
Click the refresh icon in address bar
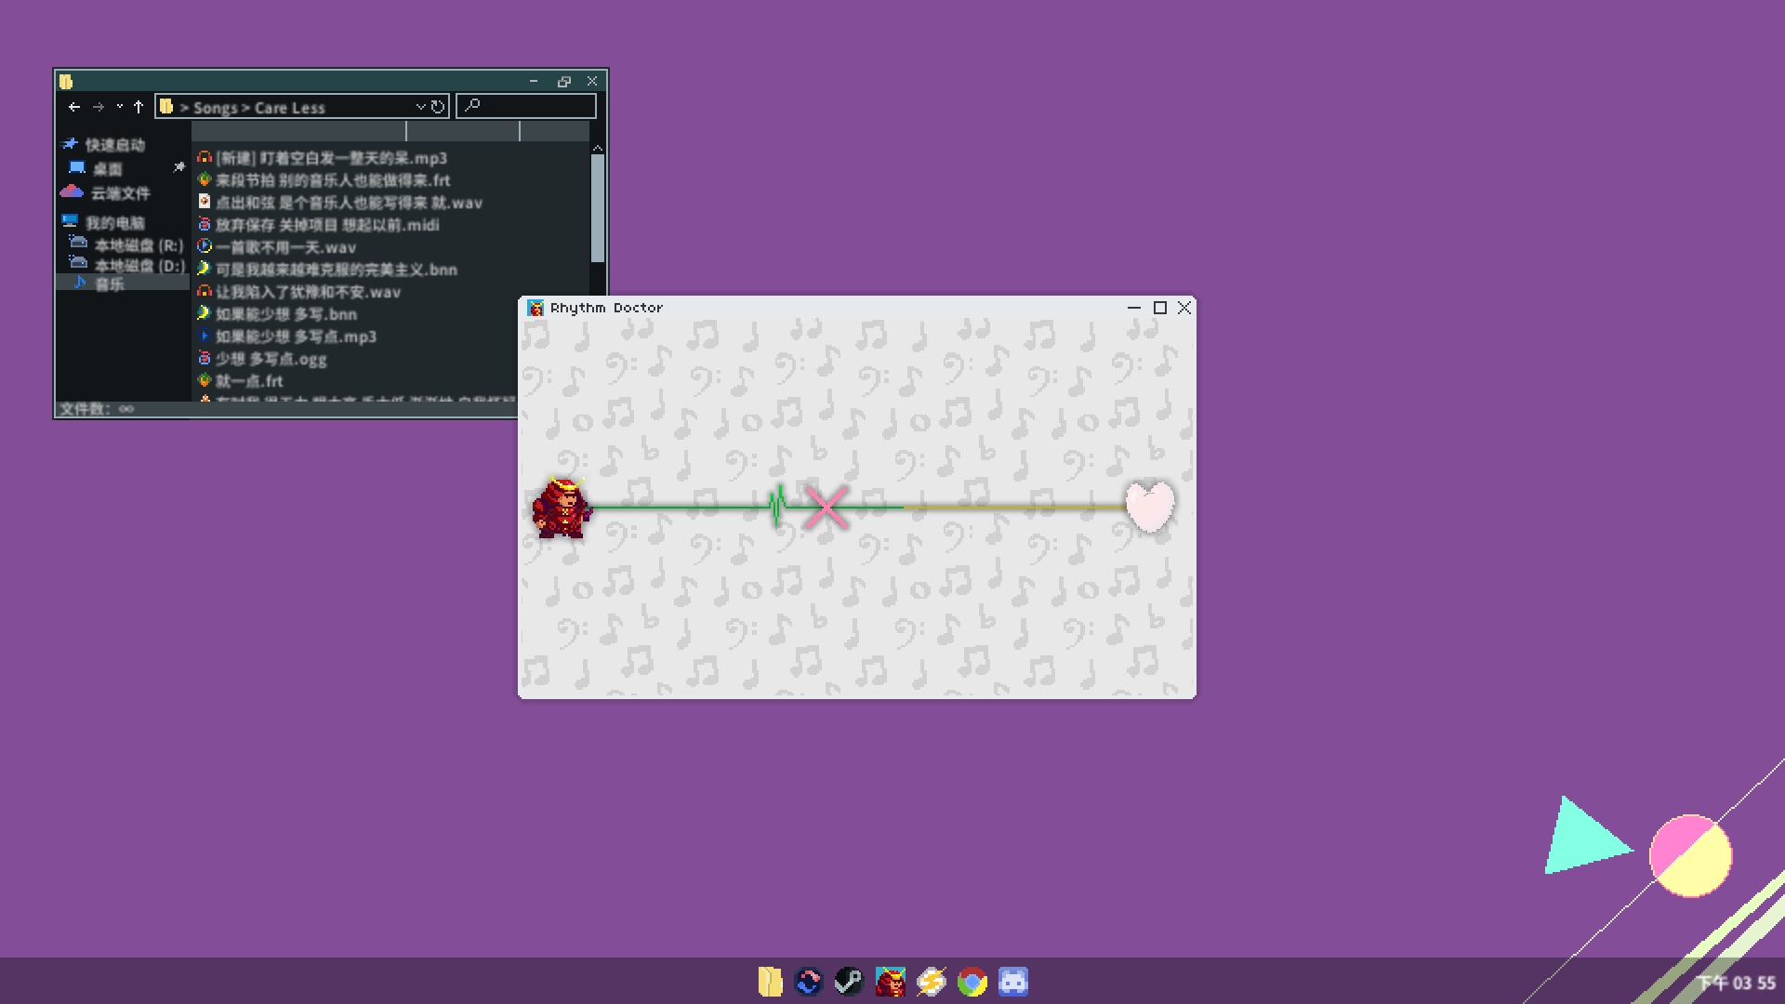pos(438,107)
